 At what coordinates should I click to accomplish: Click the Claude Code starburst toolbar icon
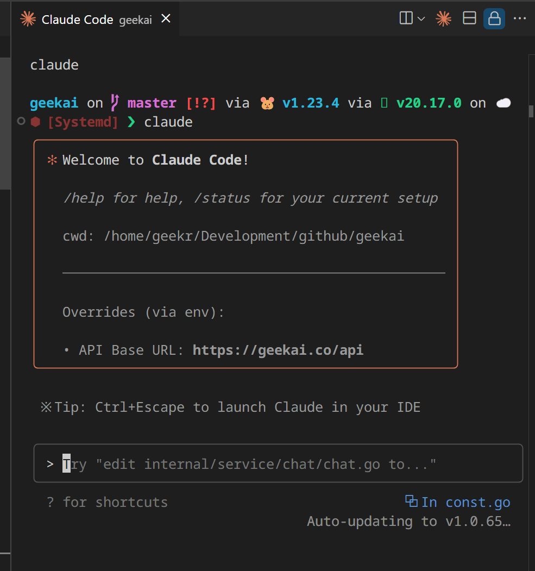443,18
